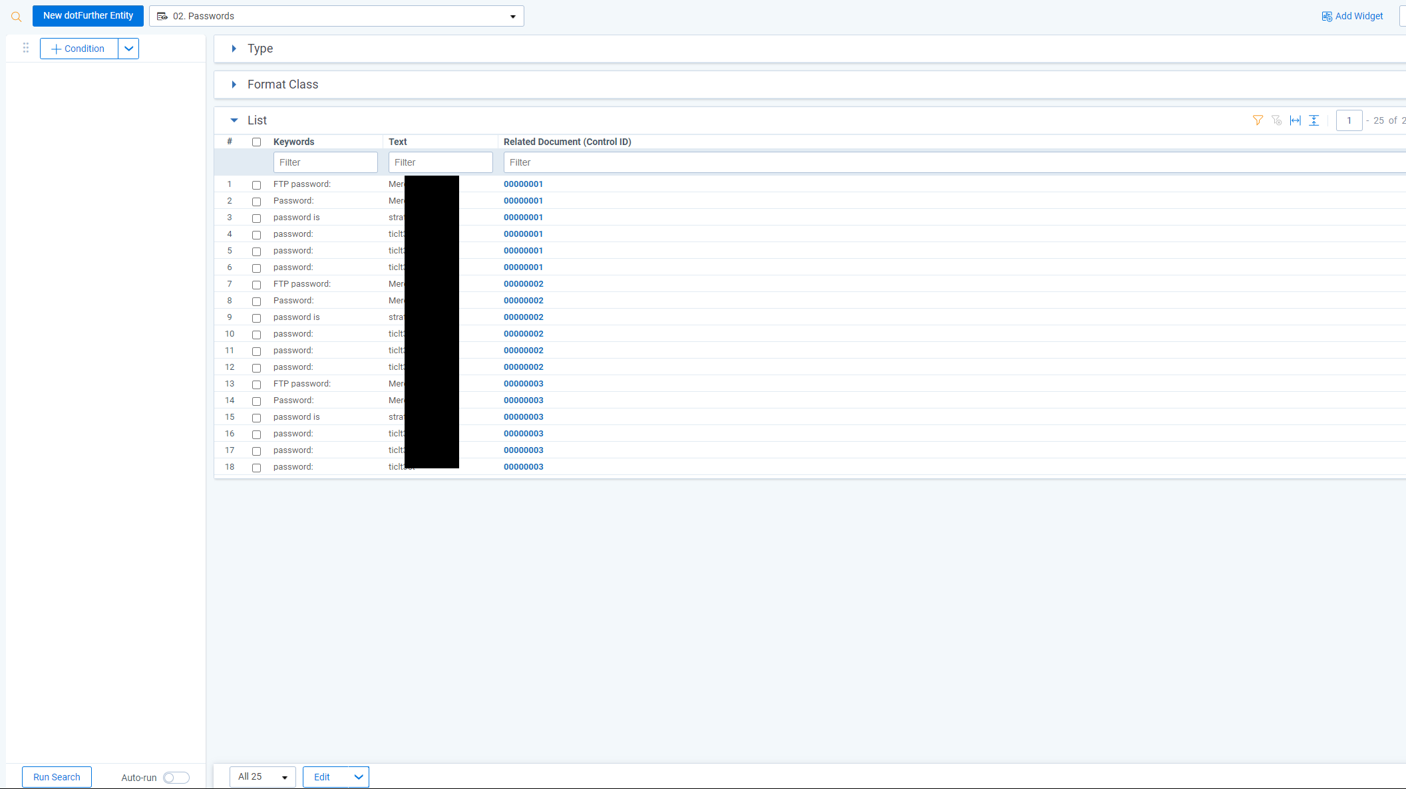
Task: Sort by the Keywords column header
Action: coord(293,142)
